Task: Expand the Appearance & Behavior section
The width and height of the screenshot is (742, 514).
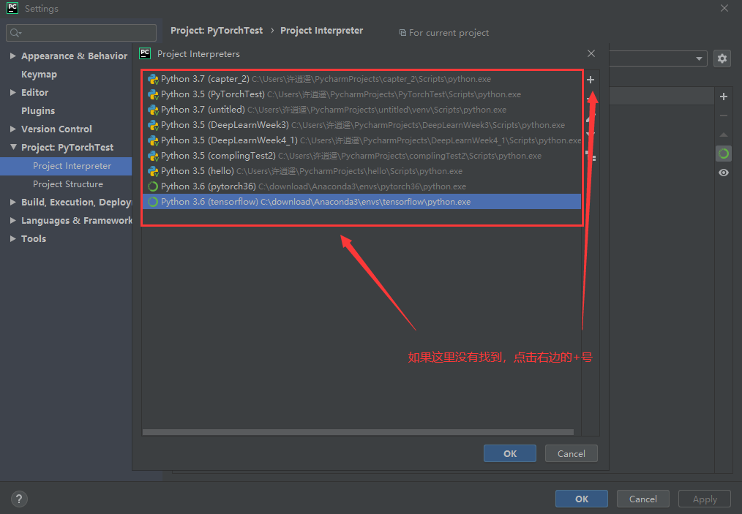Action: [x=12, y=56]
